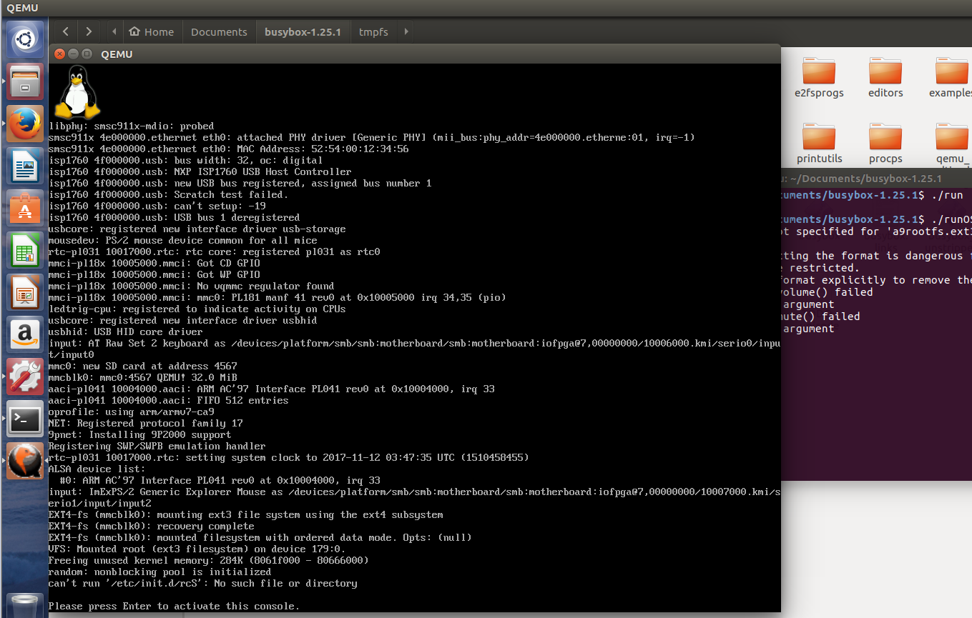
Task: Click 'isp1760 Scratch test failed.' line
Action: coord(168,194)
